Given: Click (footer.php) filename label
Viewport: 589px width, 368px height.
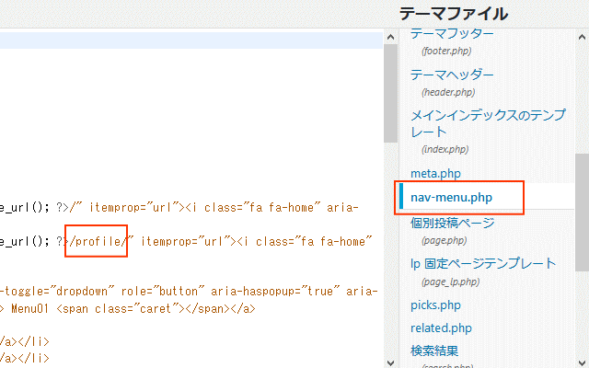Looking at the screenshot, I should pyautogui.click(x=446, y=52).
